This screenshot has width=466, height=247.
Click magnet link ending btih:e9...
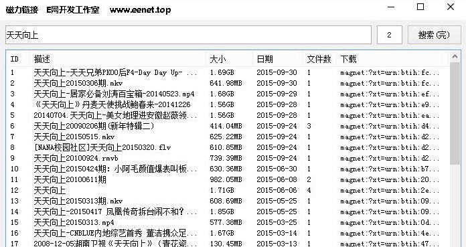[390, 104]
